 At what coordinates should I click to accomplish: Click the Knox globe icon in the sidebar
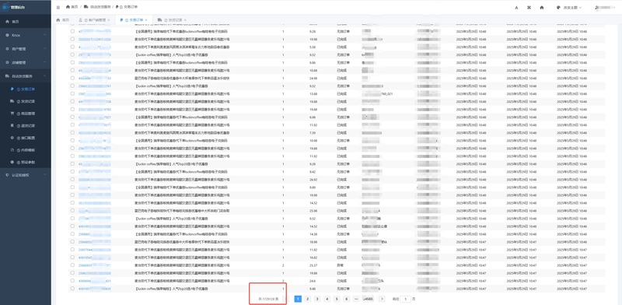click(7, 35)
